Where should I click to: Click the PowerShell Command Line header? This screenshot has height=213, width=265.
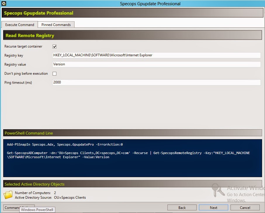[29, 133]
